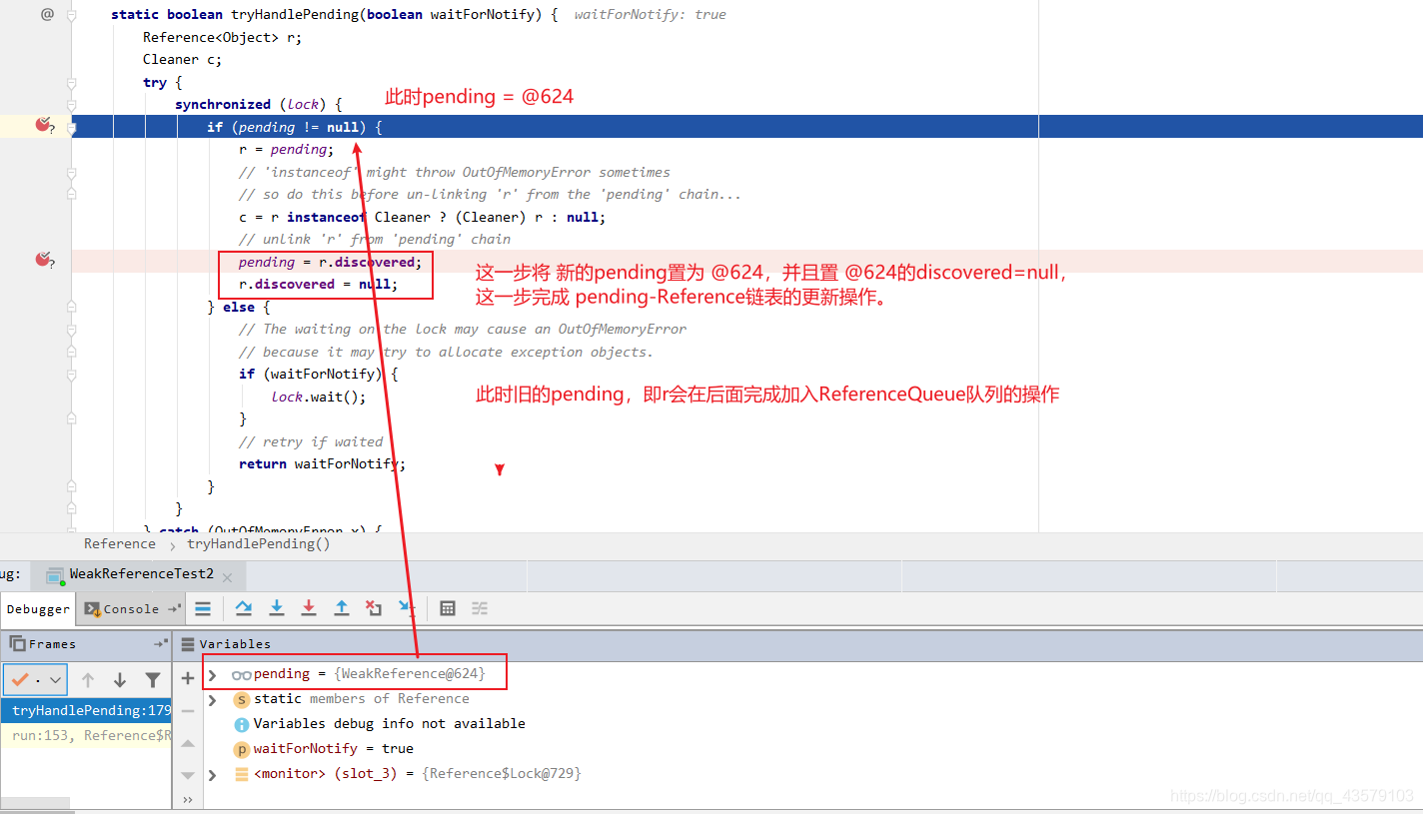The width and height of the screenshot is (1423, 814).
Task: Click the more actions chevrons in Variables sidebar
Action: click(187, 800)
